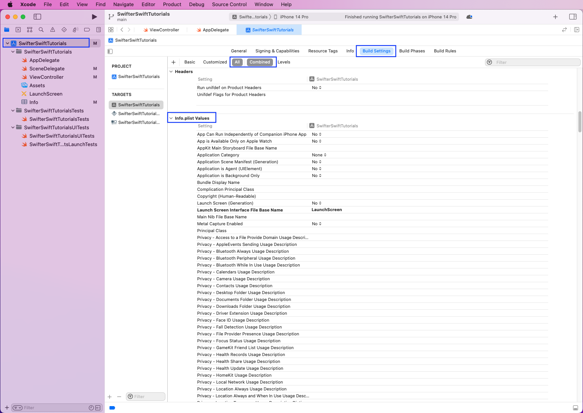The image size is (583, 413).
Task: Open the issue navigator warning icon
Action: click(52, 30)
